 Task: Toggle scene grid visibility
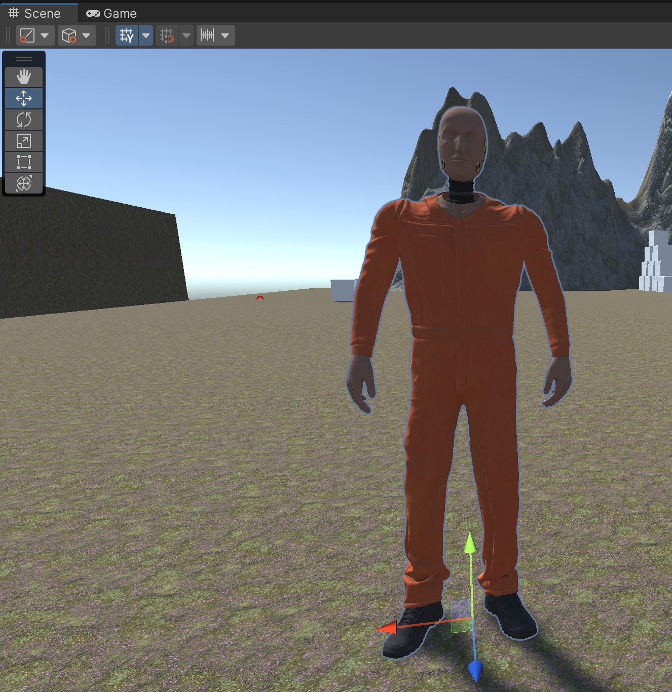tap(127, 35)
